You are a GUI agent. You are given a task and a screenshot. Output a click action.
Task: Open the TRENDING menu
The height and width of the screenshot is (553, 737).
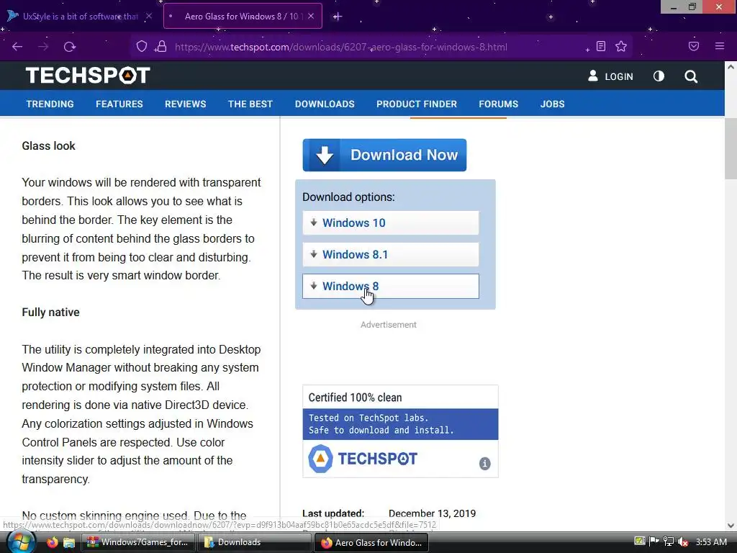[x=50, y=104]
